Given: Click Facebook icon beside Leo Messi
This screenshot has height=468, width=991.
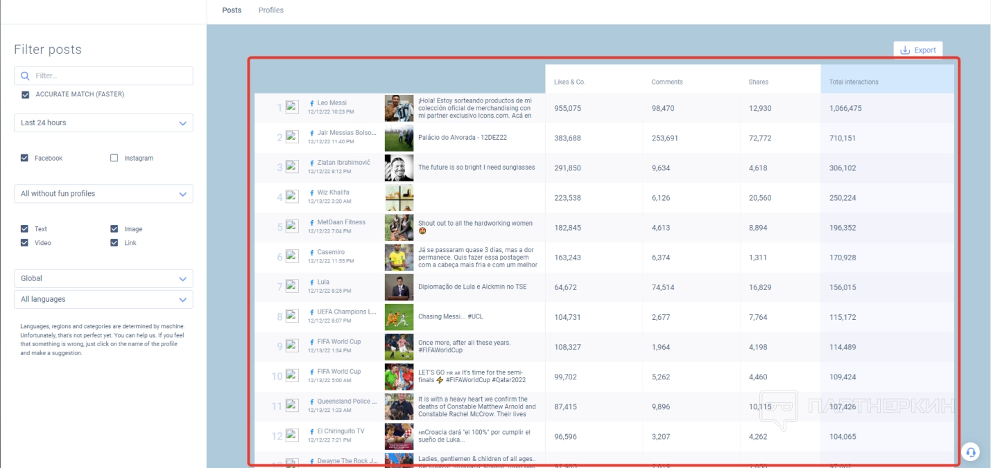Looking at the screenshot, I should coord(312,103).
